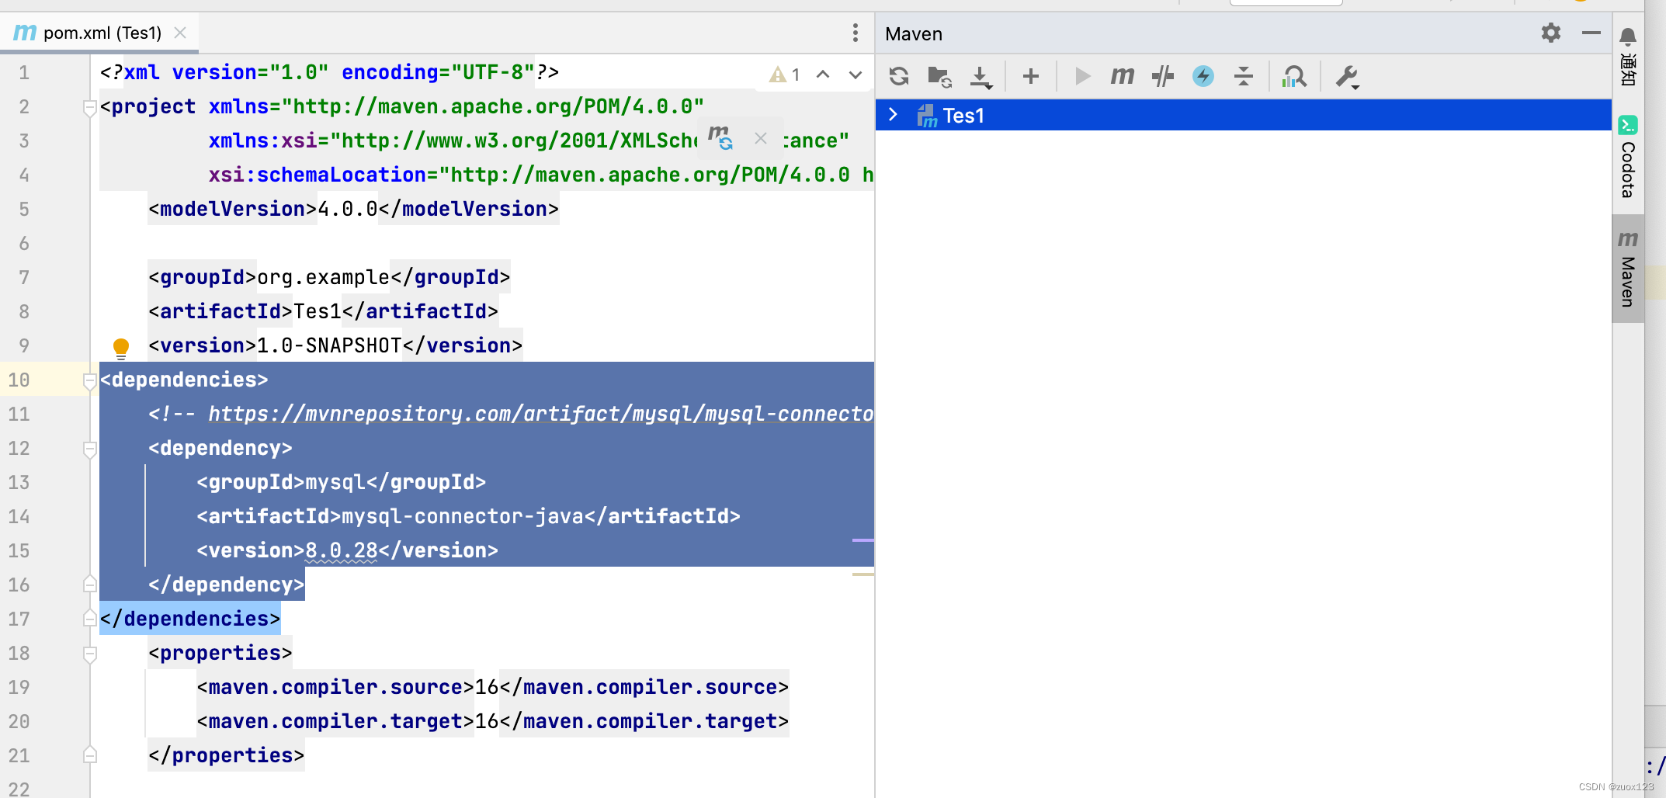Fold end marker at line 17
This screenshot has width=1666, height=798.
tap(89, 619)
